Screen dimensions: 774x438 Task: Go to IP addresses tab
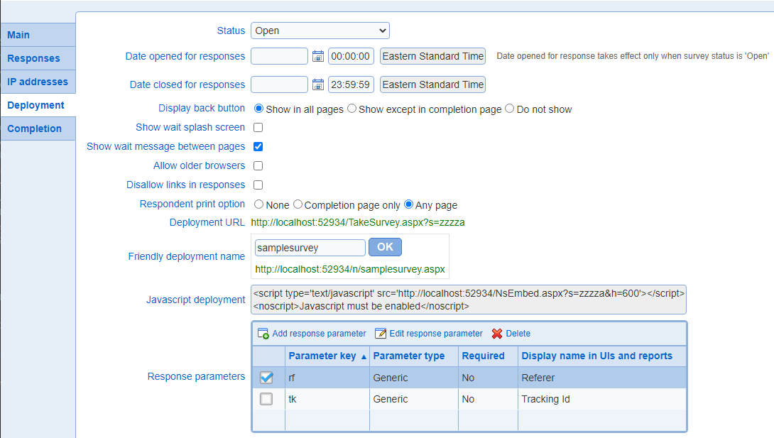pyautogui.click(x=38, y=82)
